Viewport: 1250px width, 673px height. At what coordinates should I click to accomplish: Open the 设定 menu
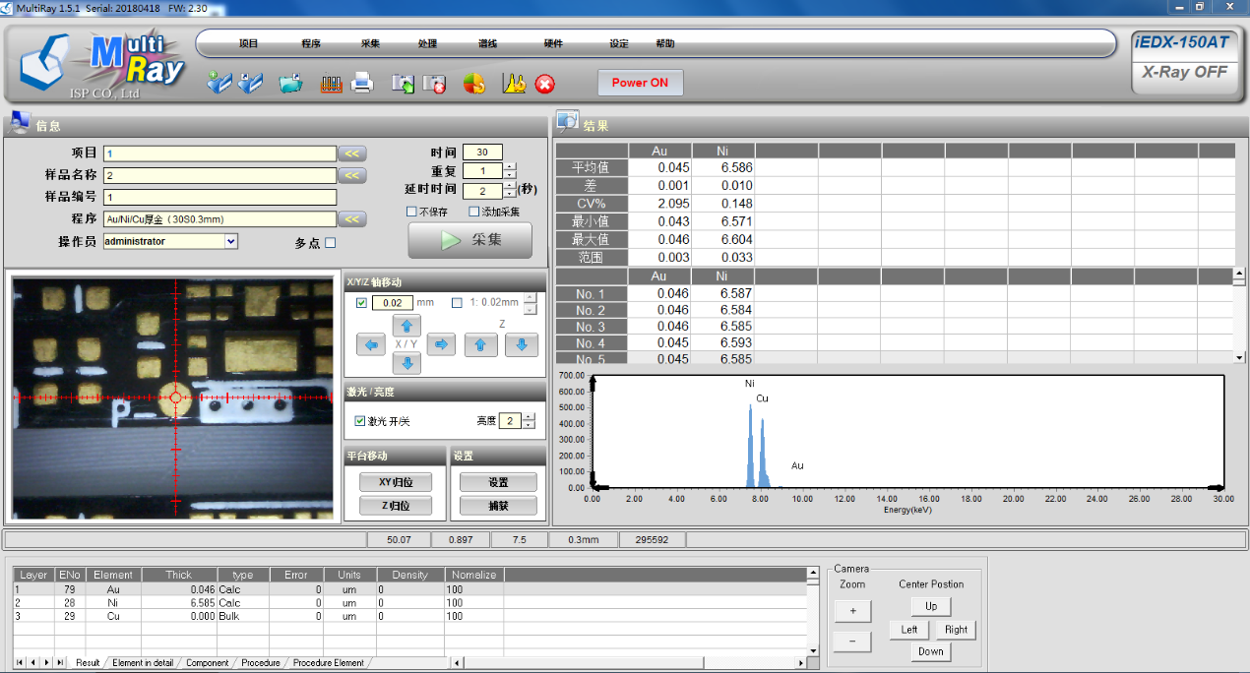point(619,44)
